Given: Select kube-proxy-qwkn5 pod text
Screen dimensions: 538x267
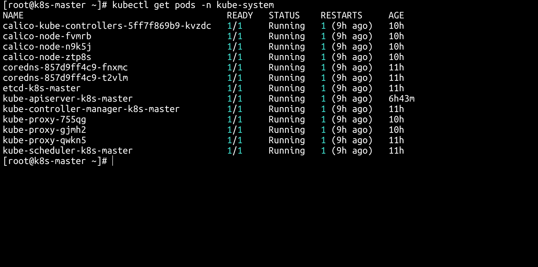Looking at the screenshot, I should click(x=44, y=140).
